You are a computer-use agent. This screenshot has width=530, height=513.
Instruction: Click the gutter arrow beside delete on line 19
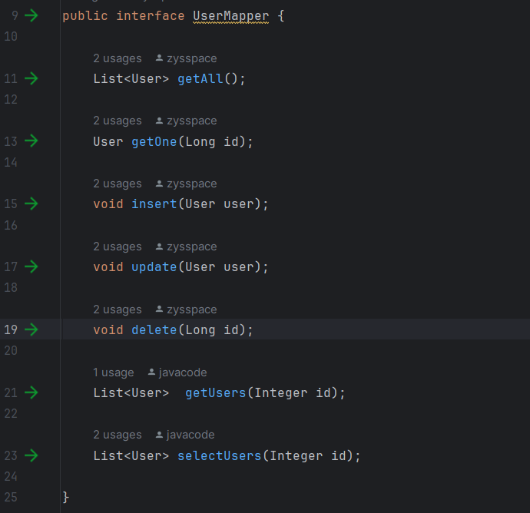click(31, 329)
